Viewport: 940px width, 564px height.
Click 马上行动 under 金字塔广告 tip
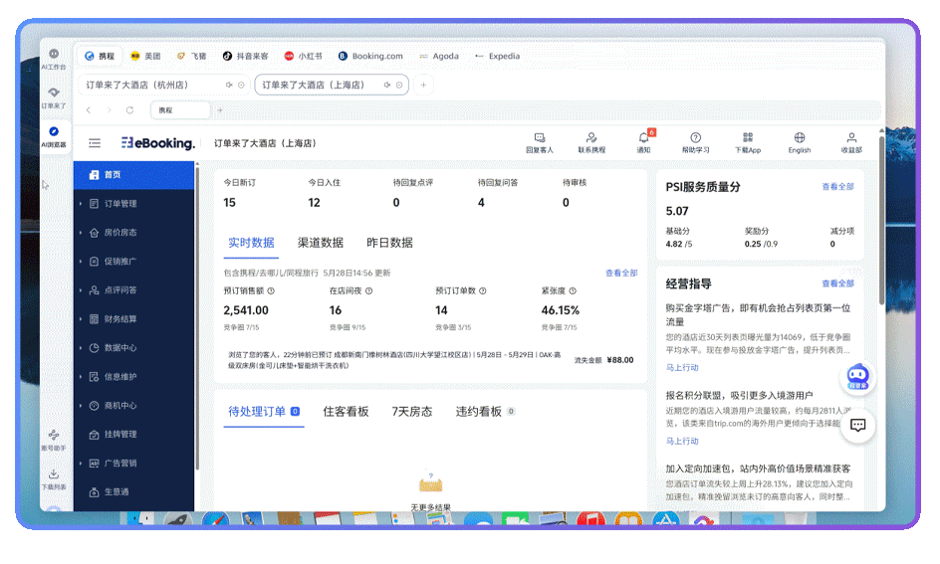coord(682,368)
